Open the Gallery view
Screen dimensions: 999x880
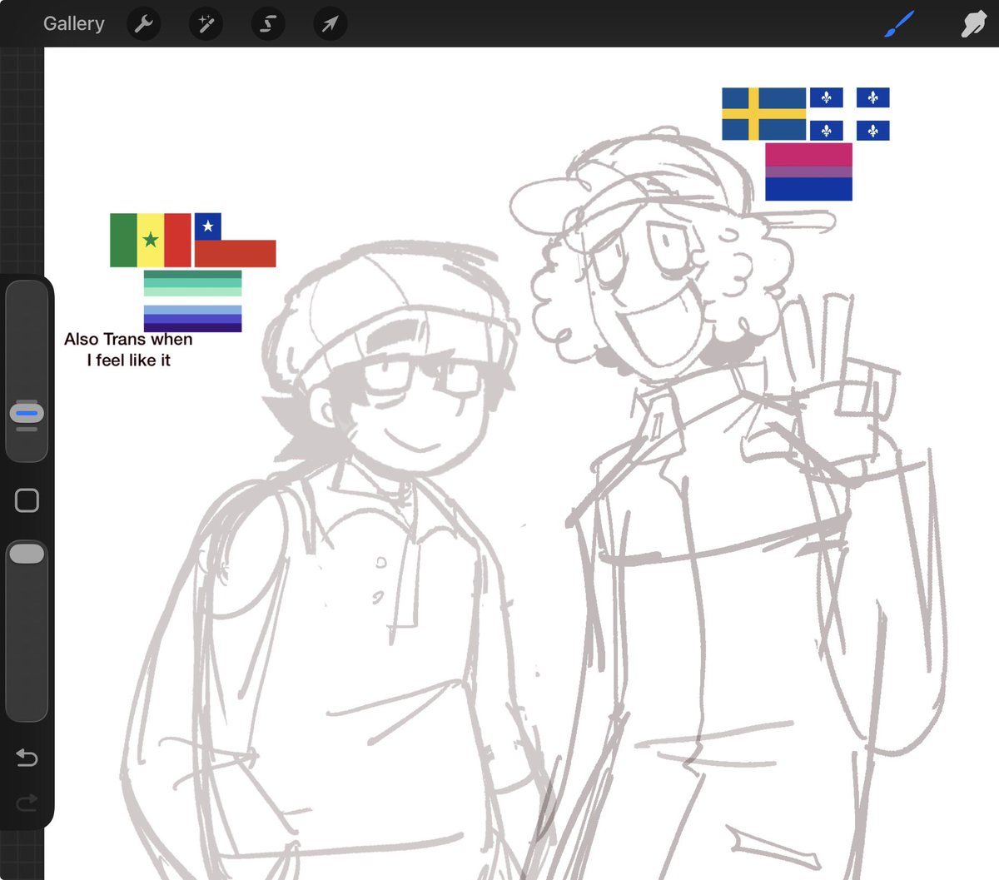point(74,23)
